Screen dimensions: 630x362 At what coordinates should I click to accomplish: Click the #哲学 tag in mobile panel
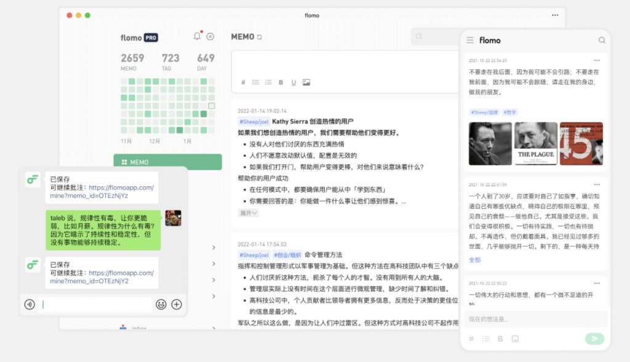pyautogui.click(x=509, y=112)
